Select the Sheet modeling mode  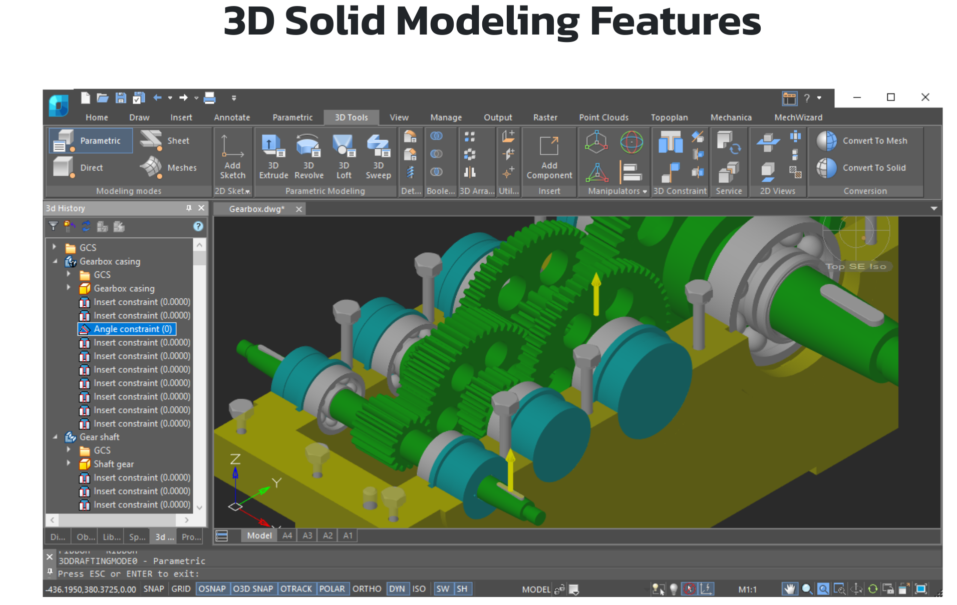165,141
